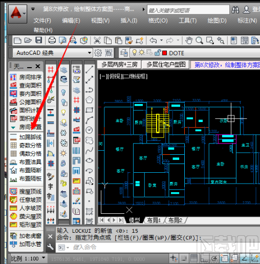Viewport: 260px width, 264px height.
Task: Toggle layer on/off light bulb for DOTE
Action: coord(135,53)
